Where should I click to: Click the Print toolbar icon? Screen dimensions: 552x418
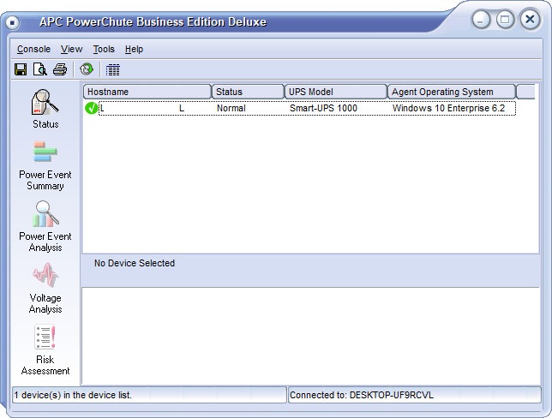60,69
